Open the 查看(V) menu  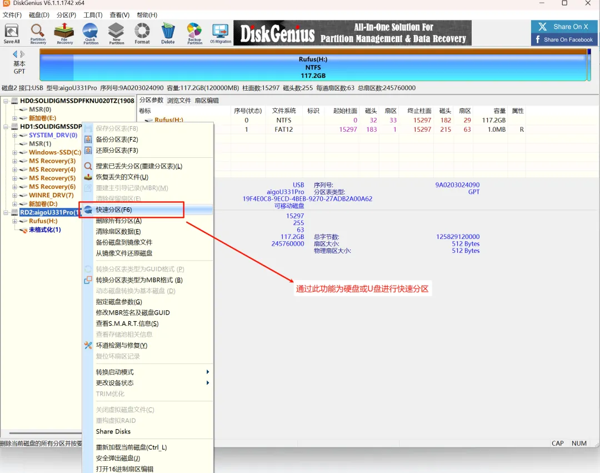coord(119,15)
